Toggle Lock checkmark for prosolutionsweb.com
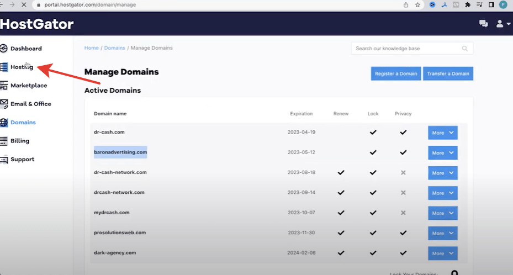 click(x=373, y=233)
